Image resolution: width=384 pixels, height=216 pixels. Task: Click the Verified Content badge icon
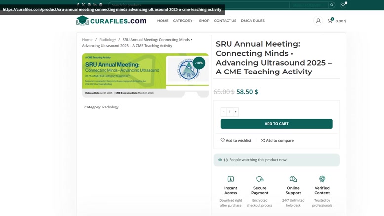point(322,179)
